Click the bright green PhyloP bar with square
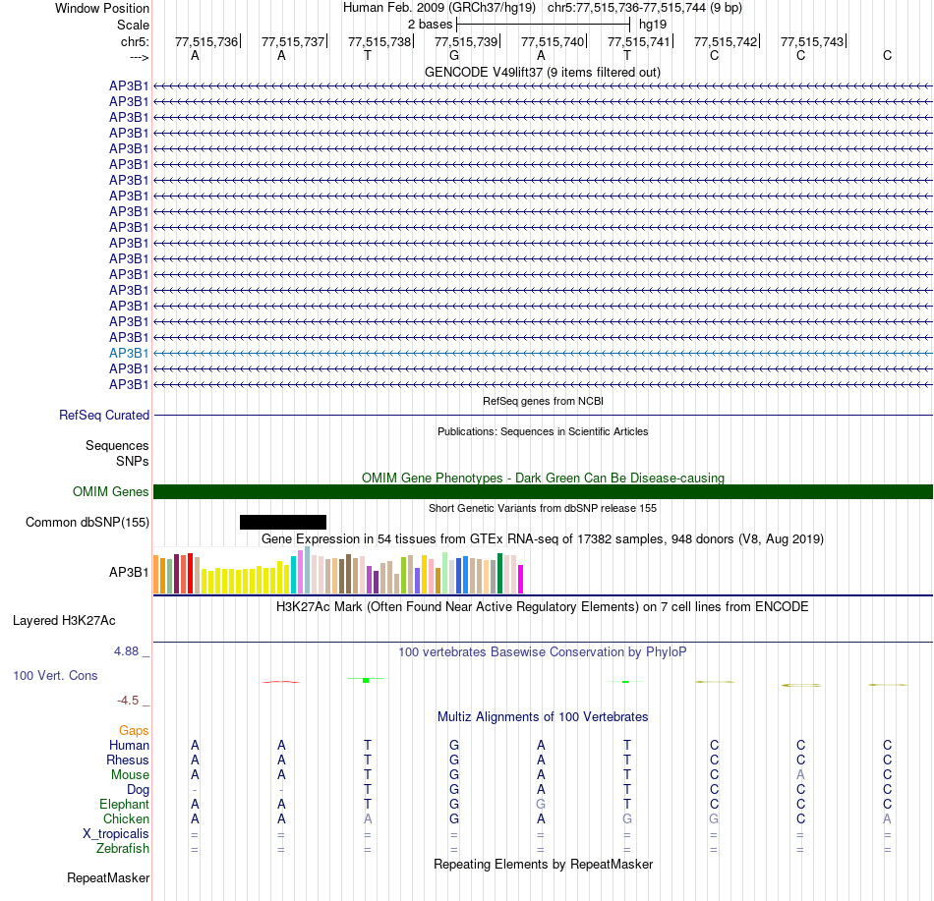The image size is (934, 901). pyautogui.click(x=366, y=679)
